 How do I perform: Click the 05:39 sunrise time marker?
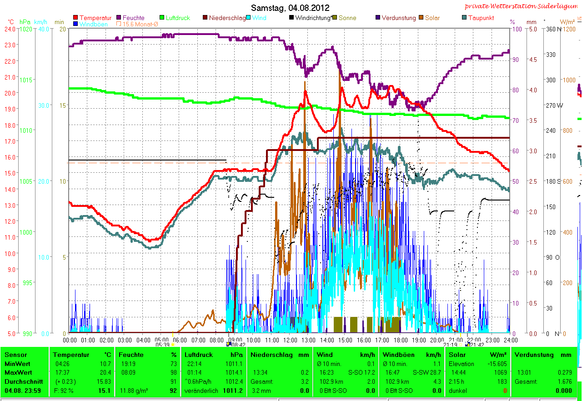point(162,345)
